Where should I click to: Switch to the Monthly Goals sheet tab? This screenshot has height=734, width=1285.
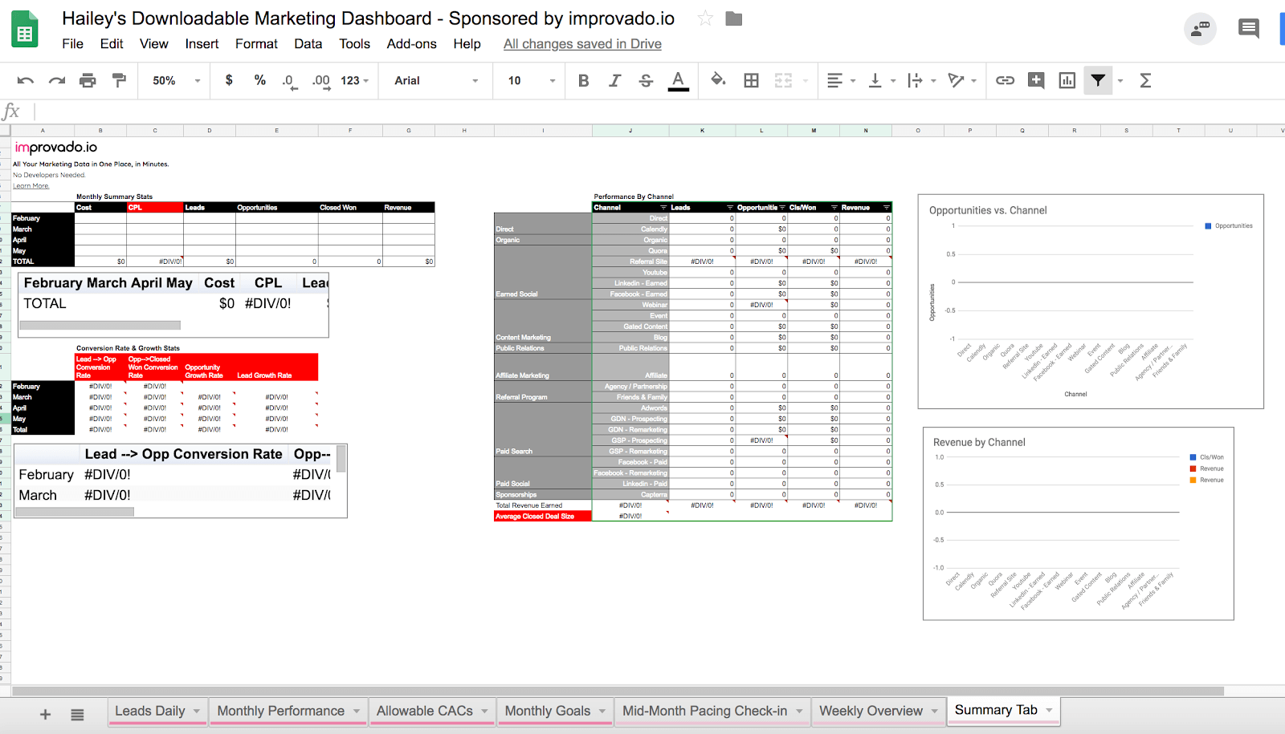[548, 711]
